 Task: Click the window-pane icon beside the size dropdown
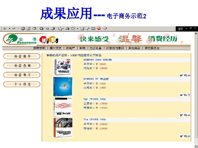click(82, 29)
